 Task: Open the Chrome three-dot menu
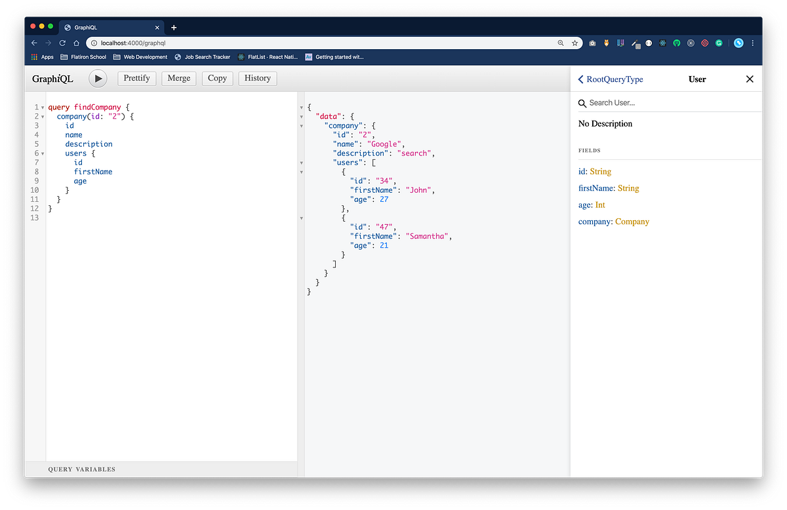[752, 43]
